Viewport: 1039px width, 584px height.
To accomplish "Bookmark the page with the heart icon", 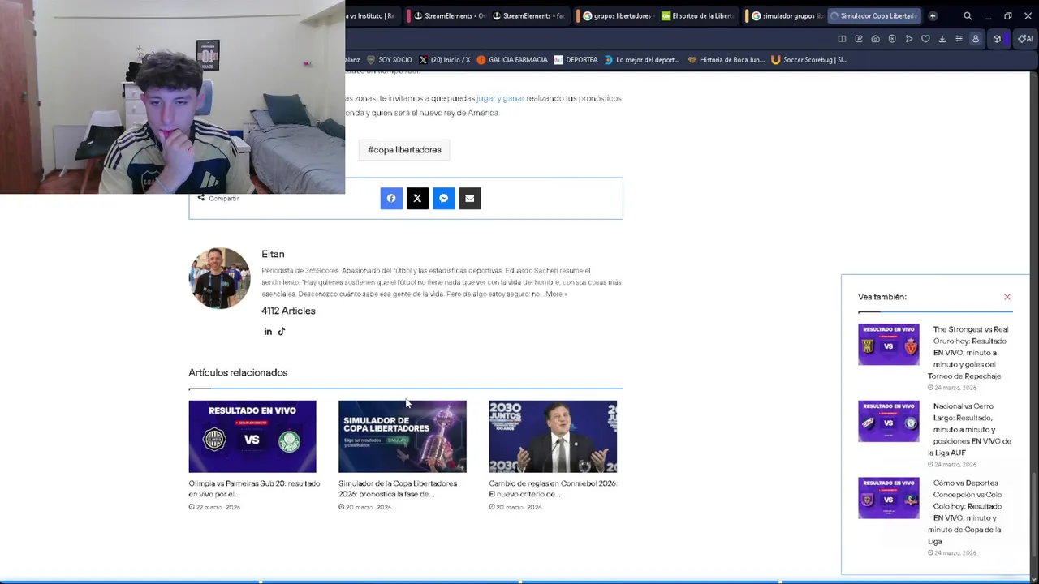I will [x=925, y=39].
